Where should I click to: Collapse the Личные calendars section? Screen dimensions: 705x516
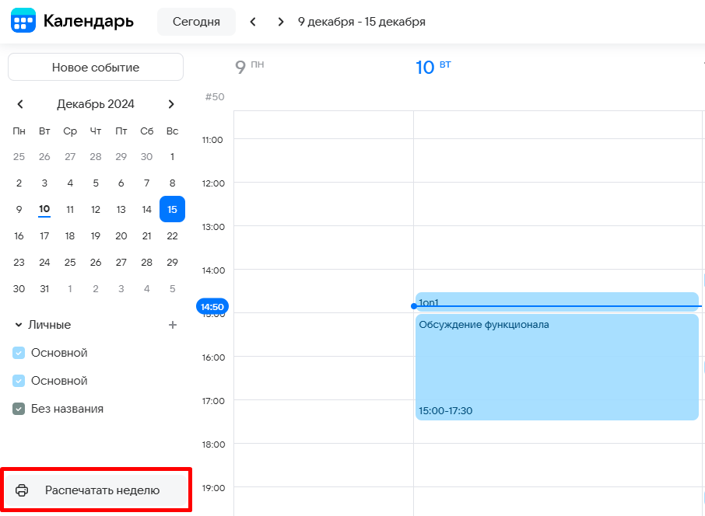(x=19, y=325)
